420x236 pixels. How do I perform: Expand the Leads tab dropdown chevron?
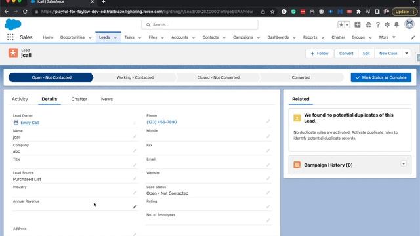click(115, 37)
